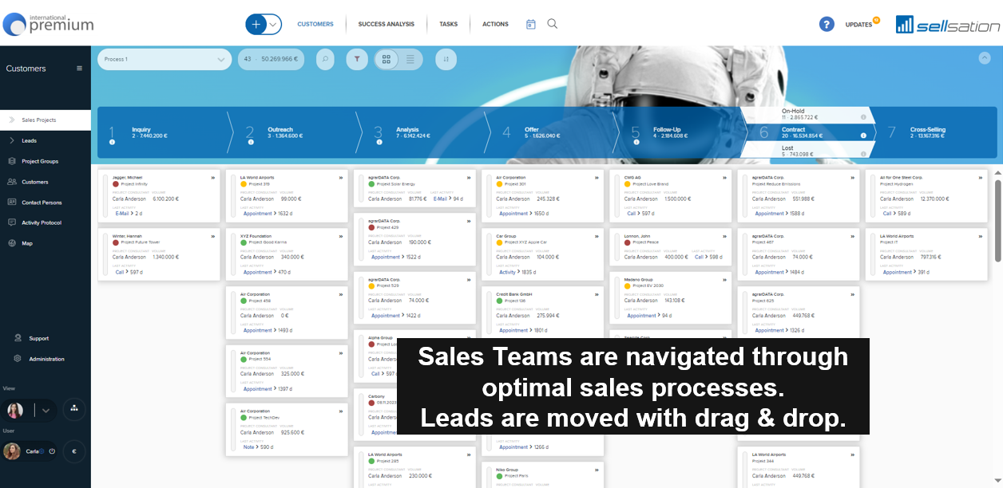The width and height of the screenshot is (1003, 488).
Task: Click the E-Mail link on Project Infinity card
Action: point(122,214)
